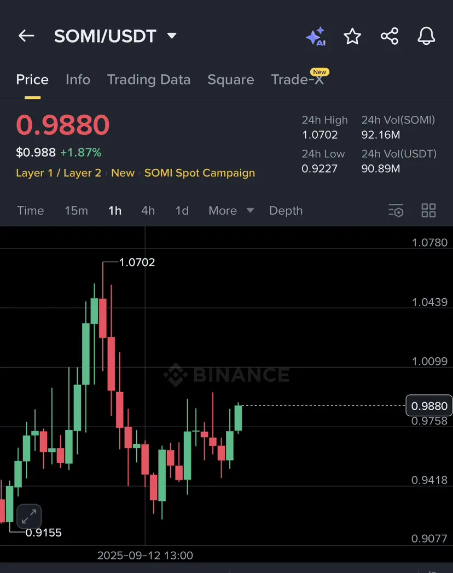Open the Square tab
Image resolution: width=453 pixels, height=573 pixels.
click(x=230, y=80)
